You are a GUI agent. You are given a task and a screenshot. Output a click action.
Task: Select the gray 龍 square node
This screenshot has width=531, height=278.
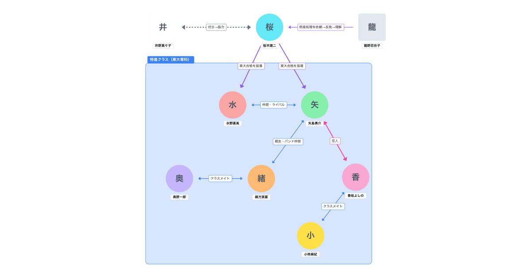click(x=372, y=27)
